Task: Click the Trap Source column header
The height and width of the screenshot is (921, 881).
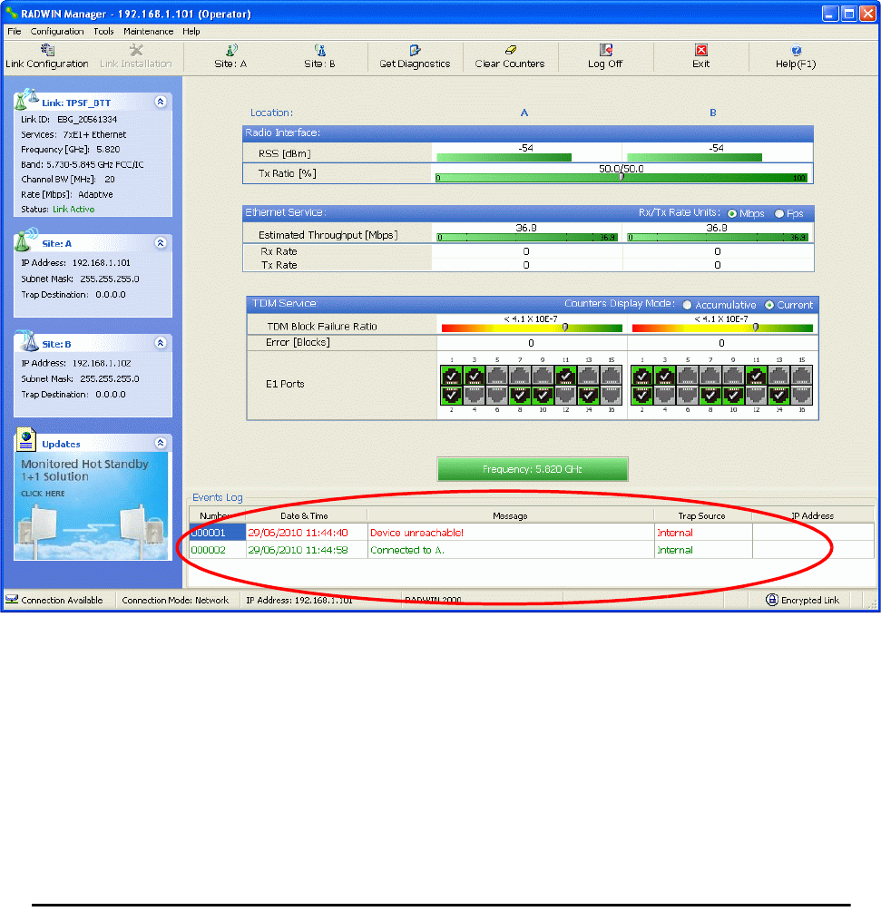Action: pos(702,515)
